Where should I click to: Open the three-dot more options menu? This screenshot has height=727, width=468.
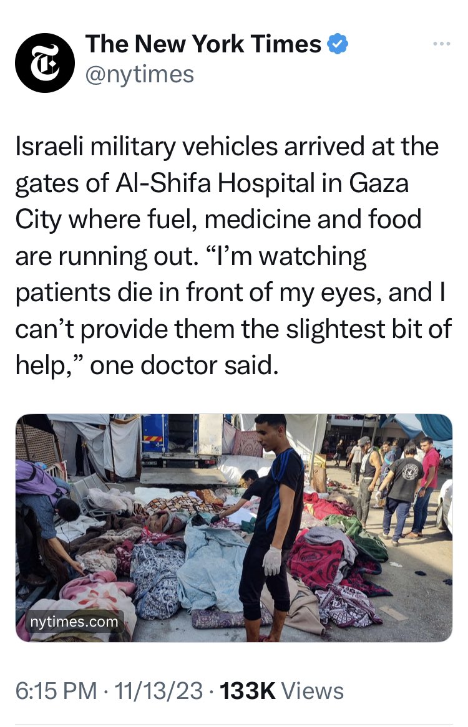coord(441,44)
